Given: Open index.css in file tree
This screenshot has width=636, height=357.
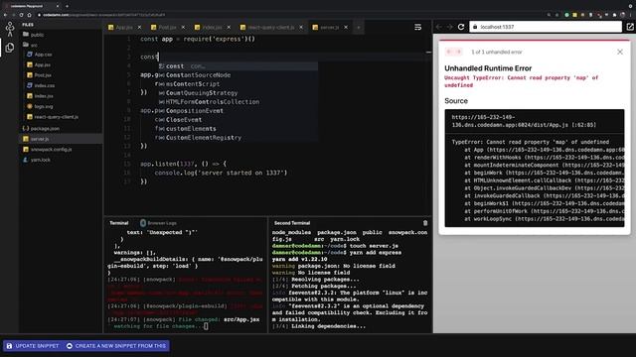Looking at the screenshot, I should pos(41,86).
